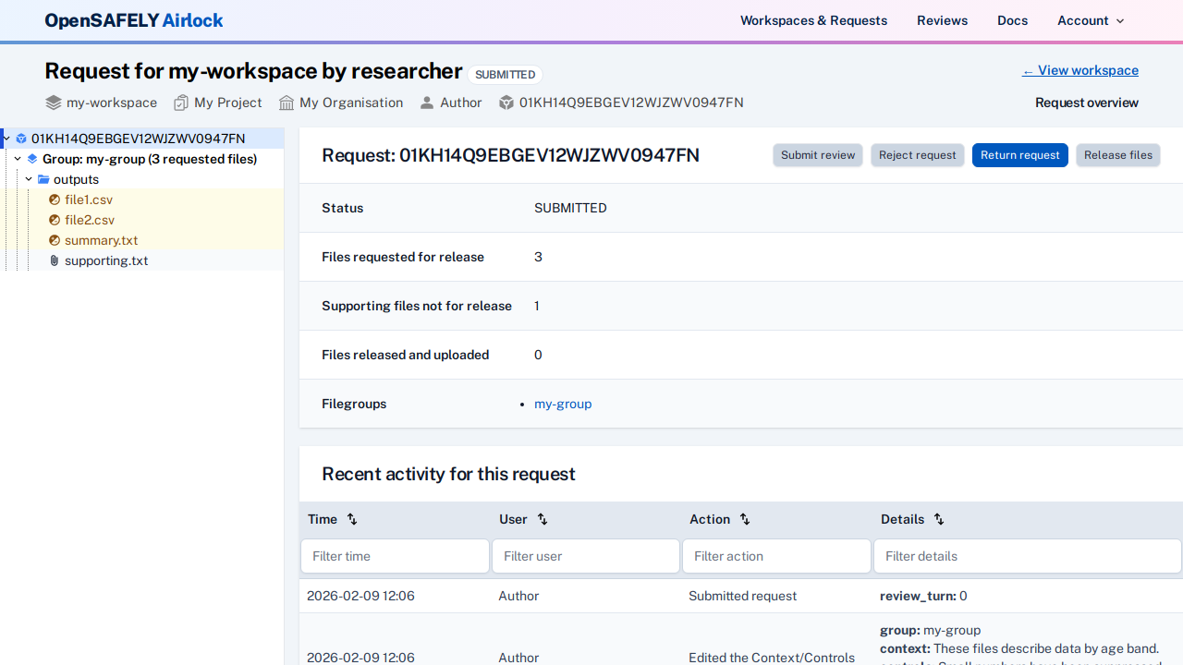Open the Workspaces & Requests menu item

click(813, 20)
